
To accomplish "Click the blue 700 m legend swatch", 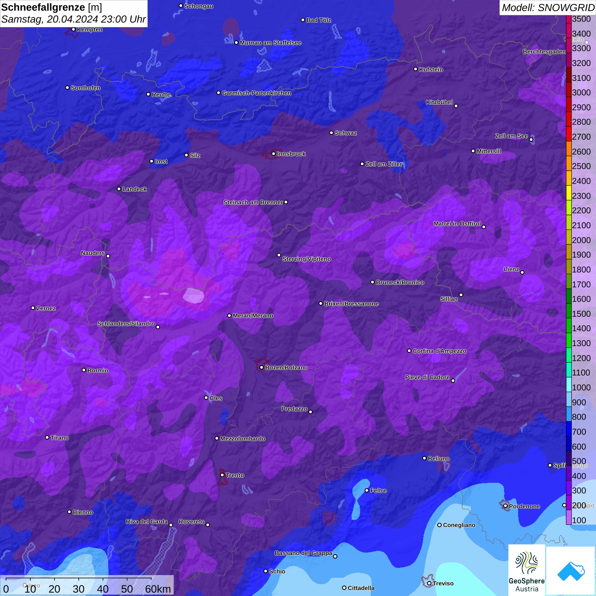I will (569, 429).
